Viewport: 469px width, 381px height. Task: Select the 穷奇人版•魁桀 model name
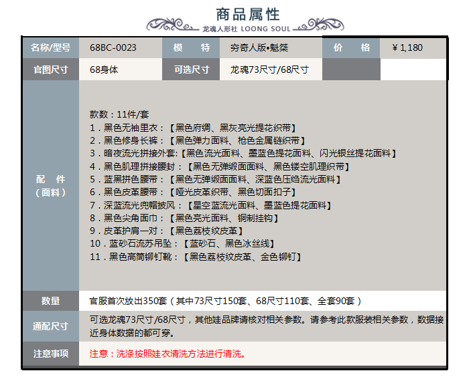[x=259, y=47]
